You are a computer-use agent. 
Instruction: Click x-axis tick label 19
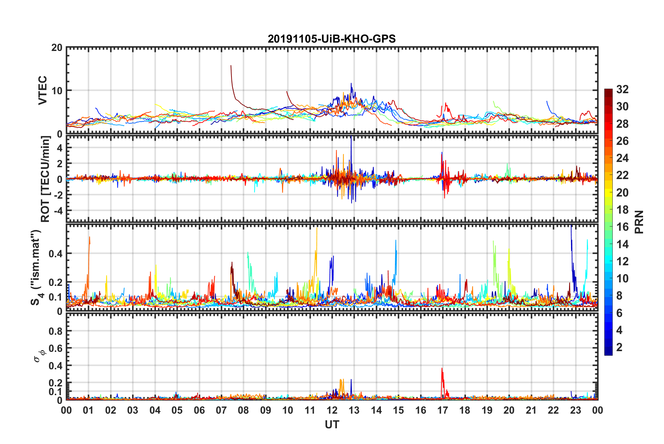(x=487, y=410)
